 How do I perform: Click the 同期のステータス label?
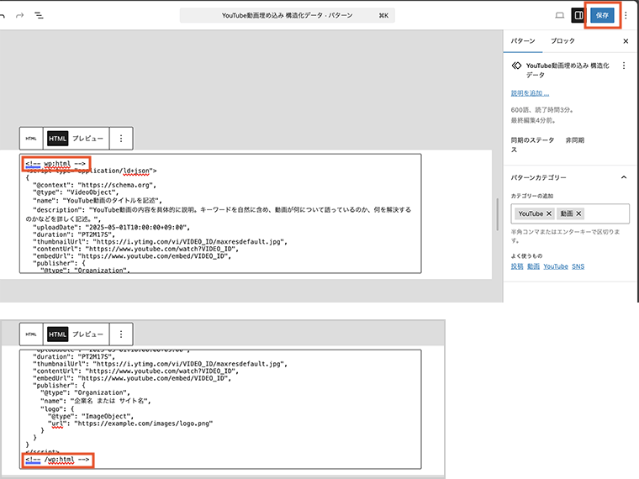click(x=532, y=145)
